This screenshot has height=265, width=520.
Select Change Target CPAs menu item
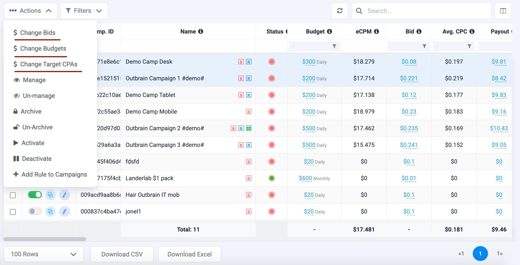(x=45, y=64)
